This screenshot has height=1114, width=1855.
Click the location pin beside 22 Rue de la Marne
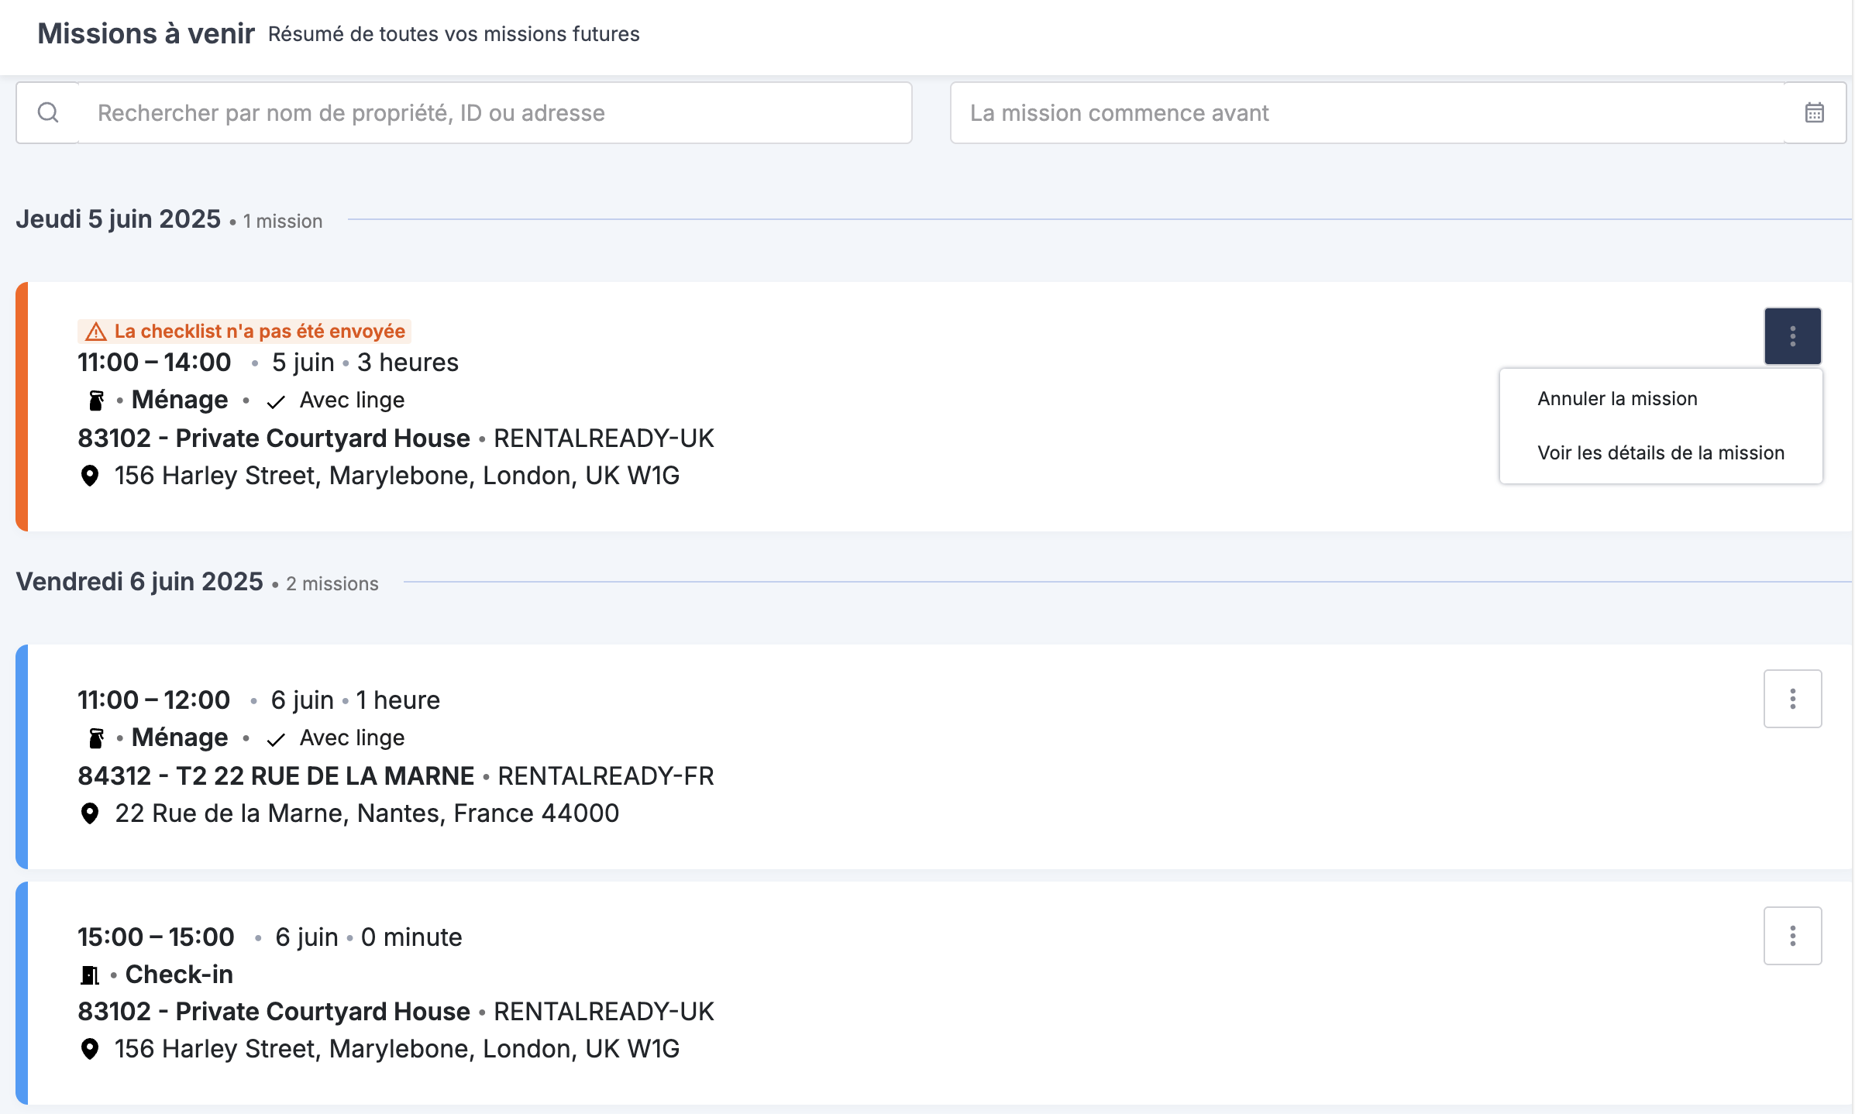(x=90, y=813)
